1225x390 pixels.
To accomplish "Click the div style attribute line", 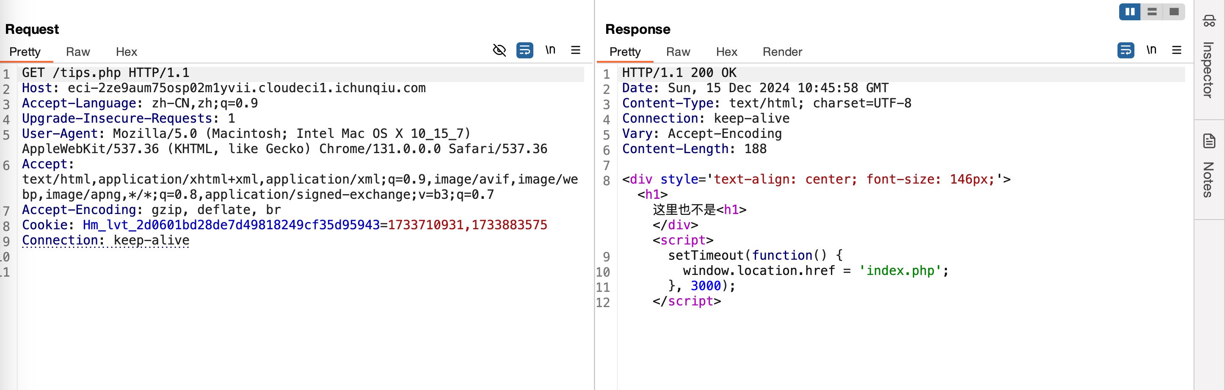I will click(817, 179).
